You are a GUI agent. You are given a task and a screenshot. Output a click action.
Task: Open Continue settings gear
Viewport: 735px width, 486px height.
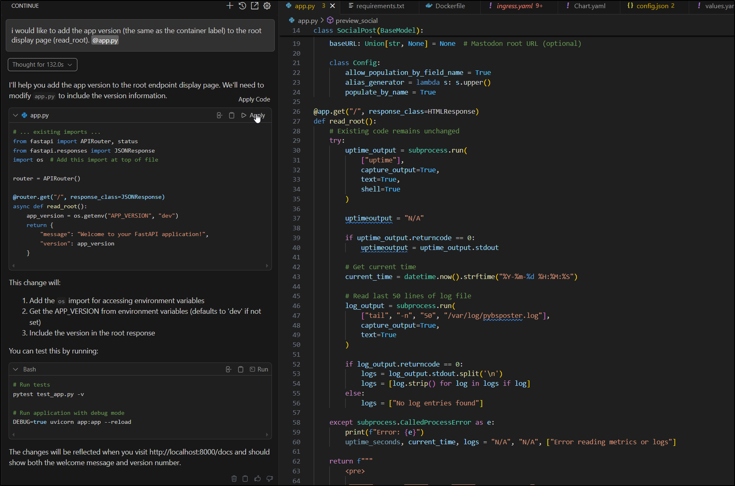pos(267,6)
